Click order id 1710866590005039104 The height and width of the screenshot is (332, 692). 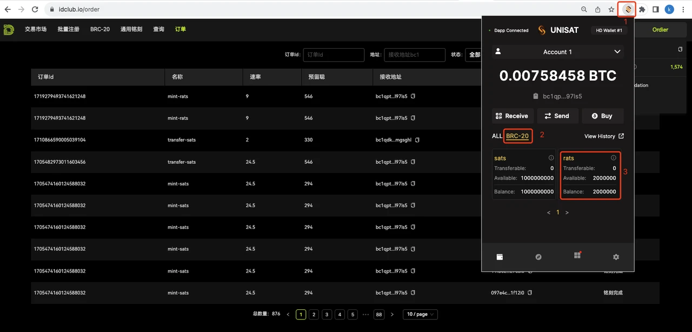(60, 140)
